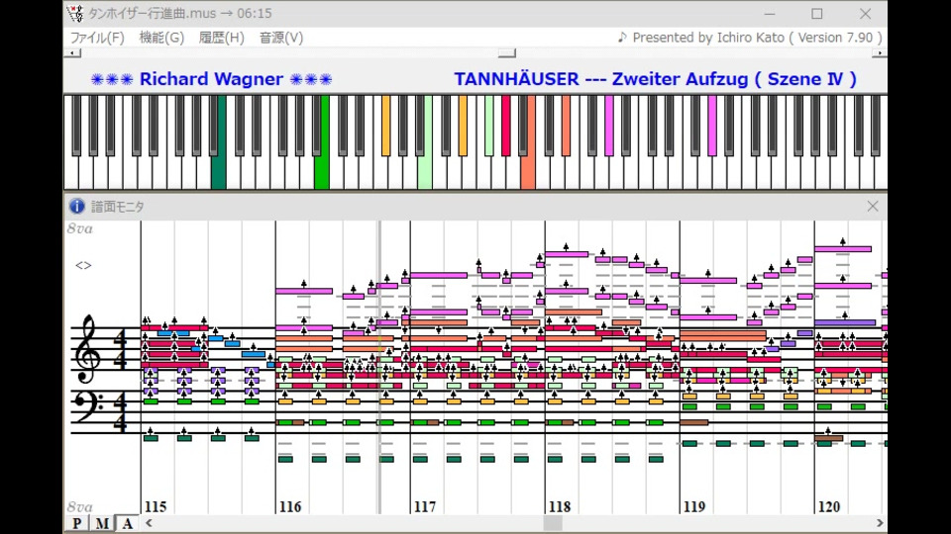This screenshot has height=534, width=951.
Task: Click measure number 118
Action: click(x=560, y=506)
